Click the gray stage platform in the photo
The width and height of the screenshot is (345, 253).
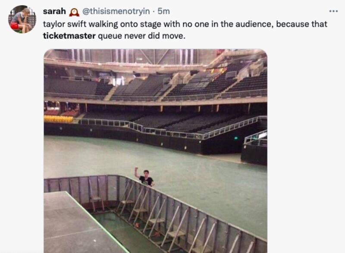coord(78,224)
